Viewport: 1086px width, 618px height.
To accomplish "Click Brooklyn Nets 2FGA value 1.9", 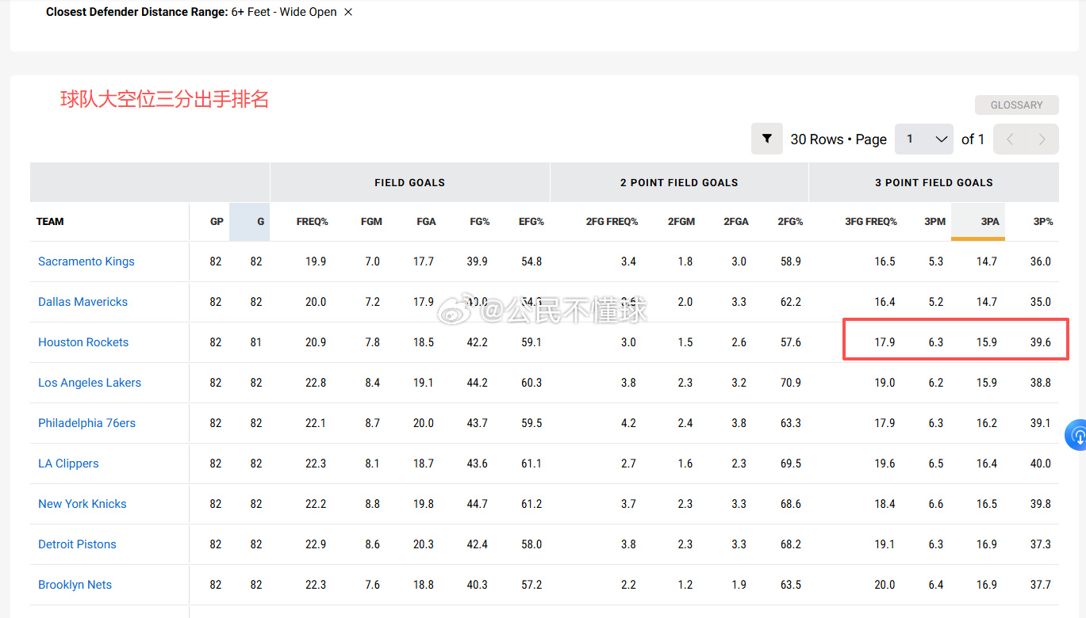I will [x=739, y=585].
